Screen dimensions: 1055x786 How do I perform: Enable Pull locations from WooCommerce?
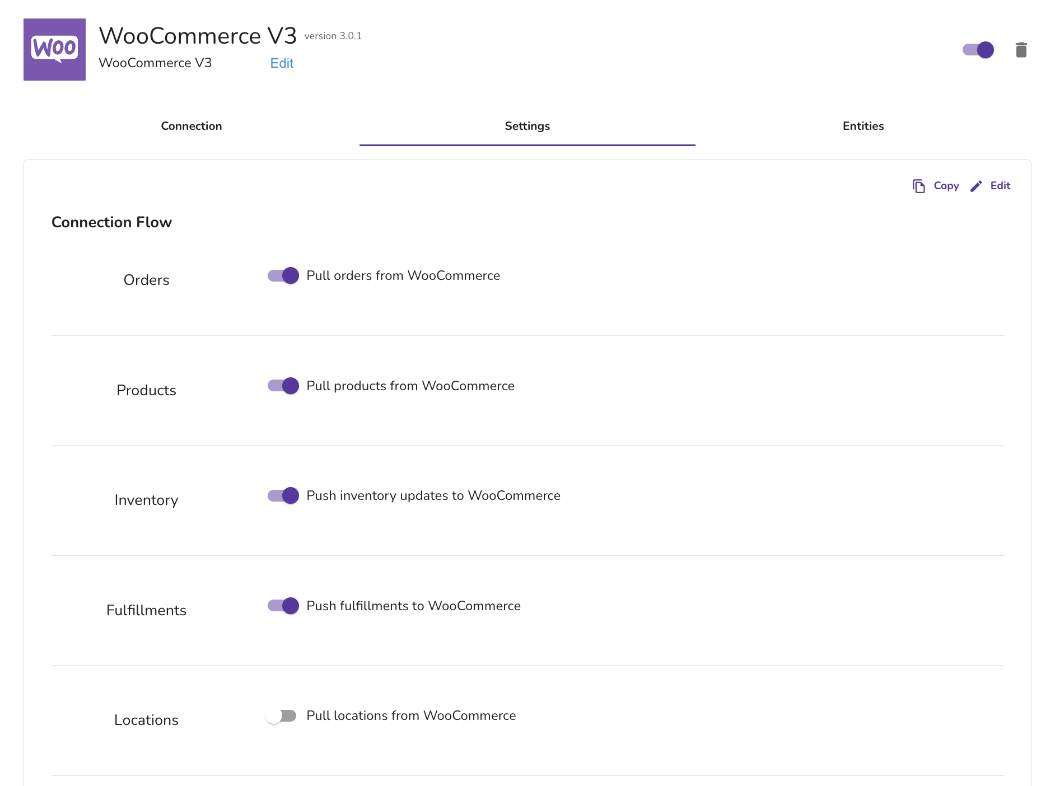[281, 715]
